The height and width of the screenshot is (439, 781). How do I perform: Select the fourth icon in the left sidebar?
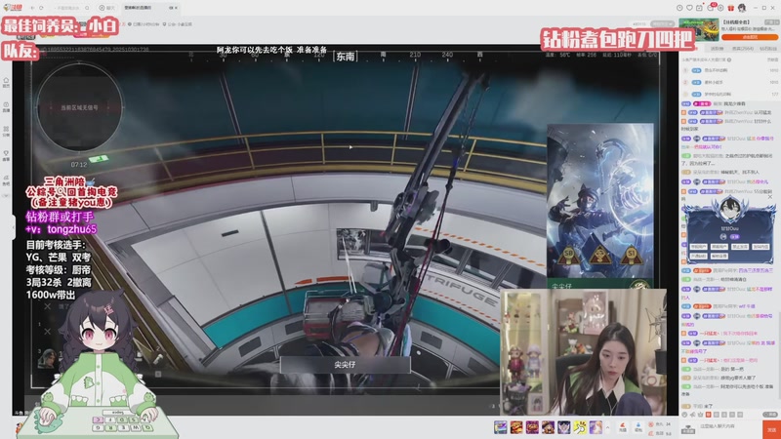(x=6, y=155)
